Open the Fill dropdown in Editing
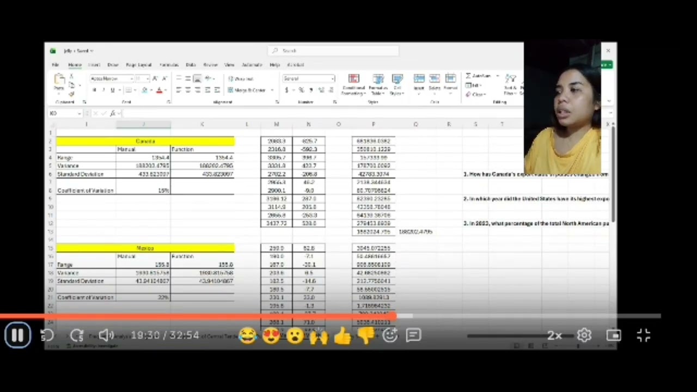697x392 pixels. click(x=475, y=85)
